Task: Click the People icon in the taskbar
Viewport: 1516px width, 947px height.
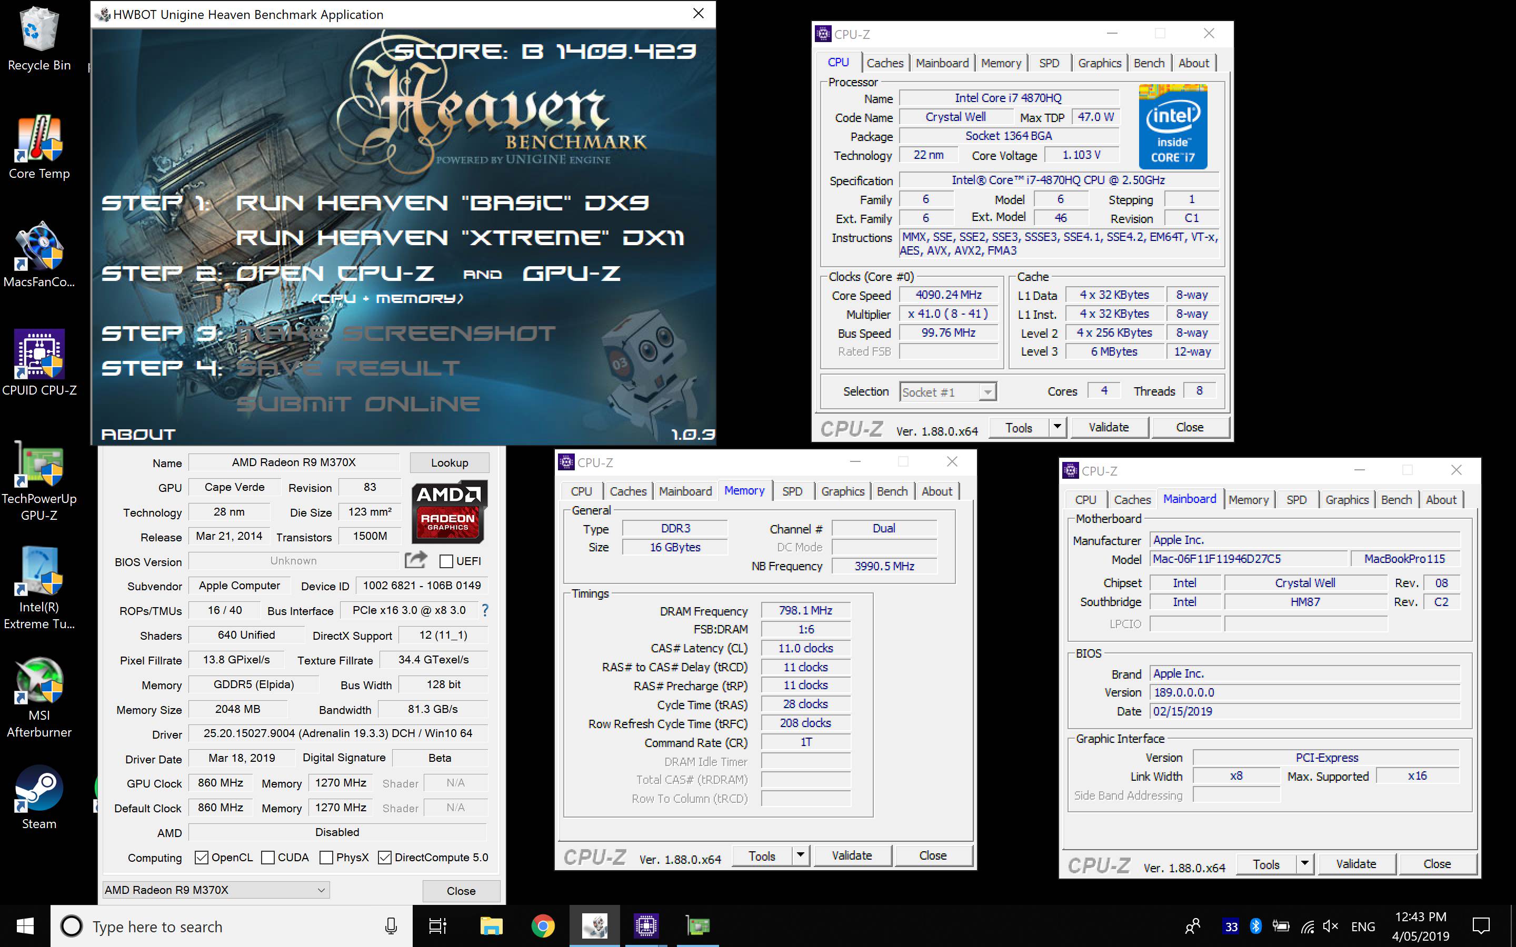Action: pyautogui.click(x=1193, y=926)
